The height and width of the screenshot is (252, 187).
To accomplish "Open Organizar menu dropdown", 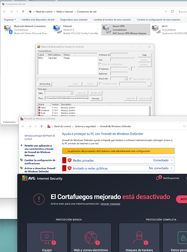I will click(x=10, y=20).
